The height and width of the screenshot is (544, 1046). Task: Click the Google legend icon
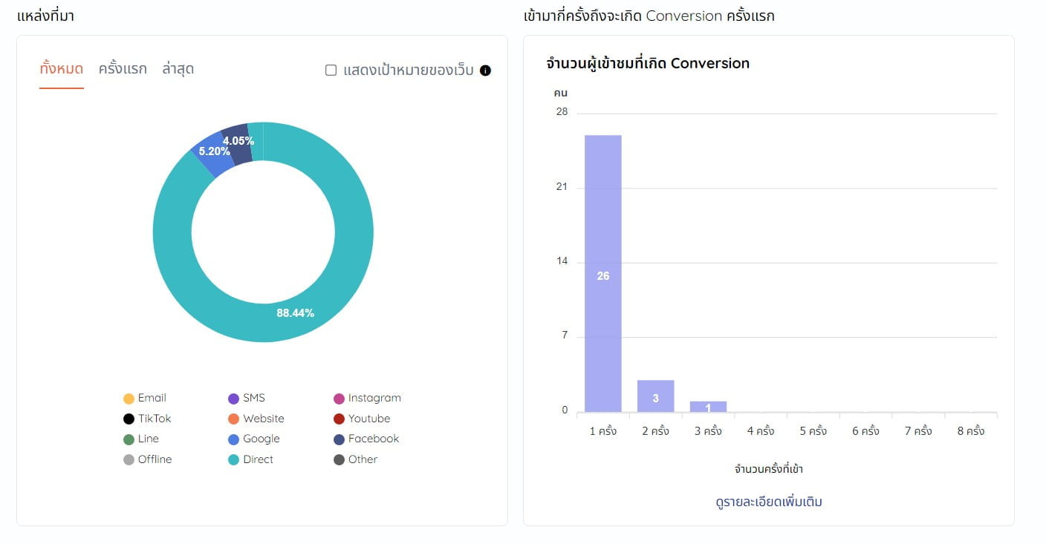pyautogui.click(x=235, y=439)
